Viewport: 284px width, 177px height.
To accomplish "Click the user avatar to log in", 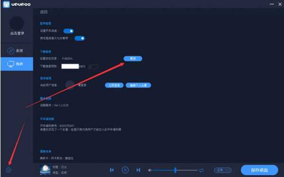I will click(17, 23).
